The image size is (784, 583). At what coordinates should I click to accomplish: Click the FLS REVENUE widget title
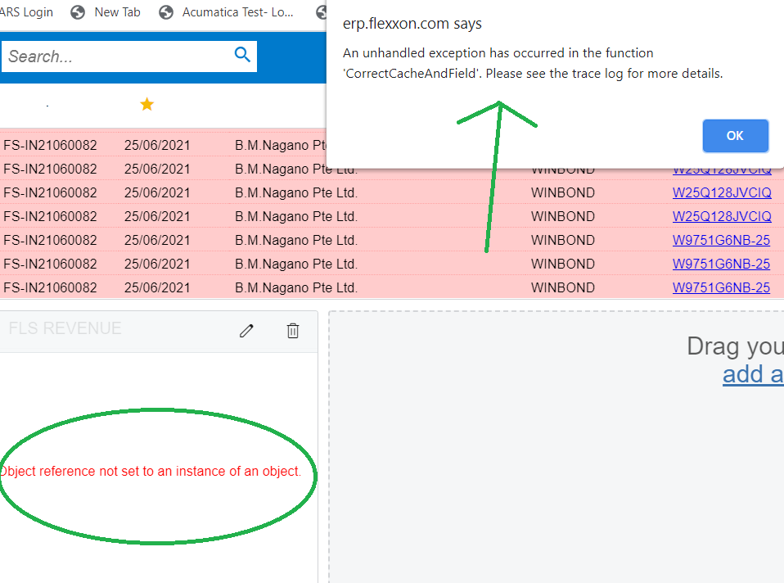[x=65, y=328]
